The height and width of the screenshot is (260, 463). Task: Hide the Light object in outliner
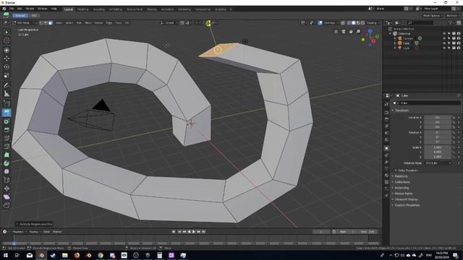[444, 48]
